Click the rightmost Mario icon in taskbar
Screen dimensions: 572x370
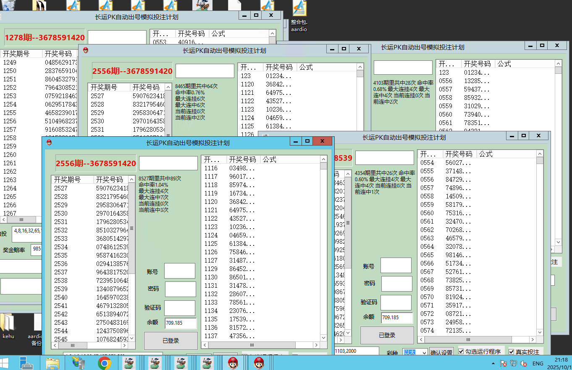pos(259,363)
